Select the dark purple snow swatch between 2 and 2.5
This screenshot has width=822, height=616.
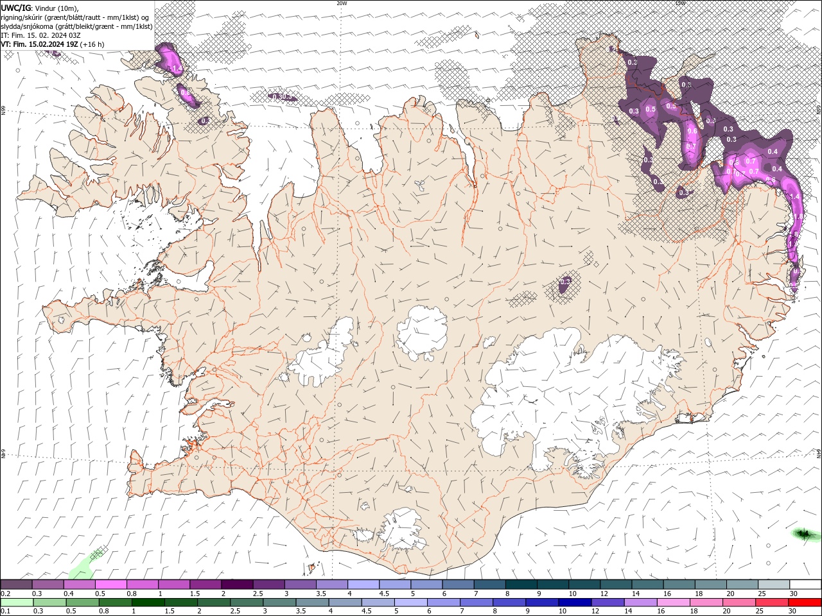(237, 585)
